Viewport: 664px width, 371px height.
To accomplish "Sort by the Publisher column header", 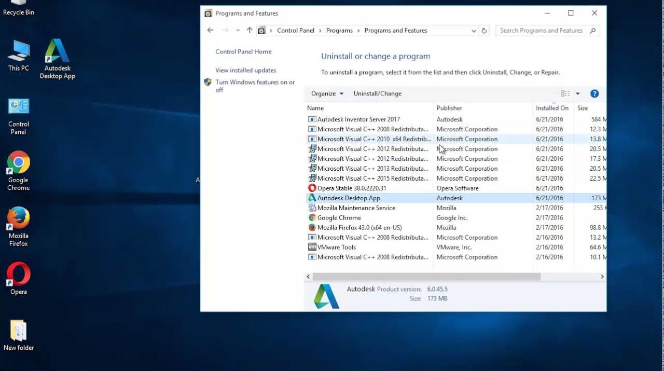I will click(x=449, y=108).
